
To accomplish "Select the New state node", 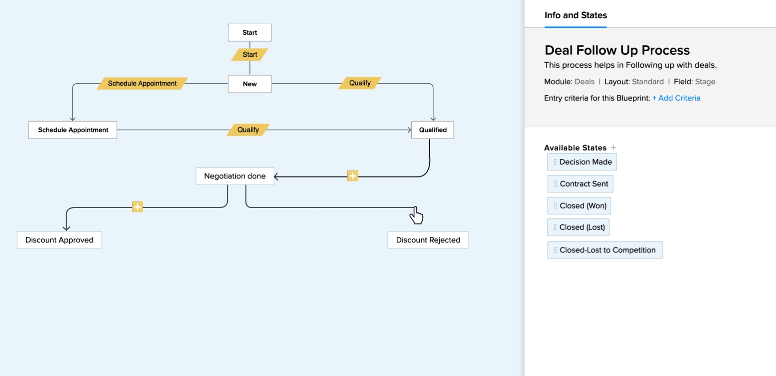I will (250, 84).
